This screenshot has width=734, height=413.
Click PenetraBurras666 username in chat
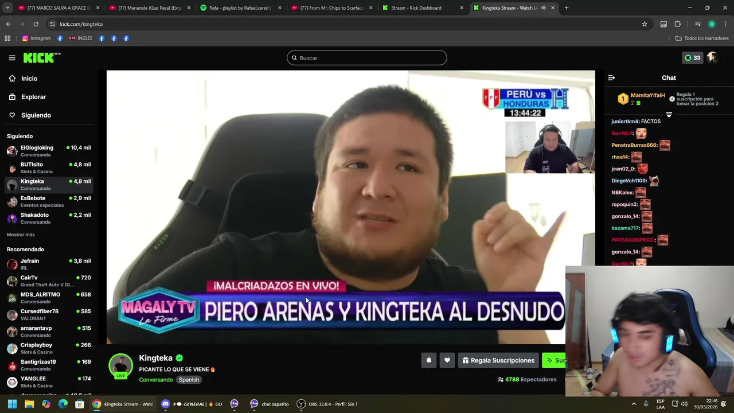pyautogui.click(x=634, y=145)
